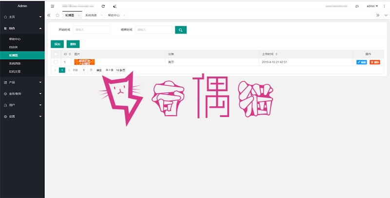Click the green search magnifier button
Screen dimensions: 390x198
(x=181, y=30)
